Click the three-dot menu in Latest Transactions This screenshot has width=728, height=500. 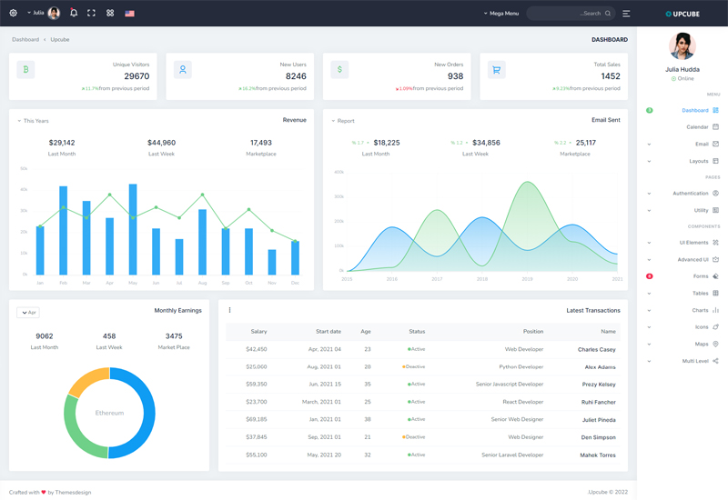point(229,310)
